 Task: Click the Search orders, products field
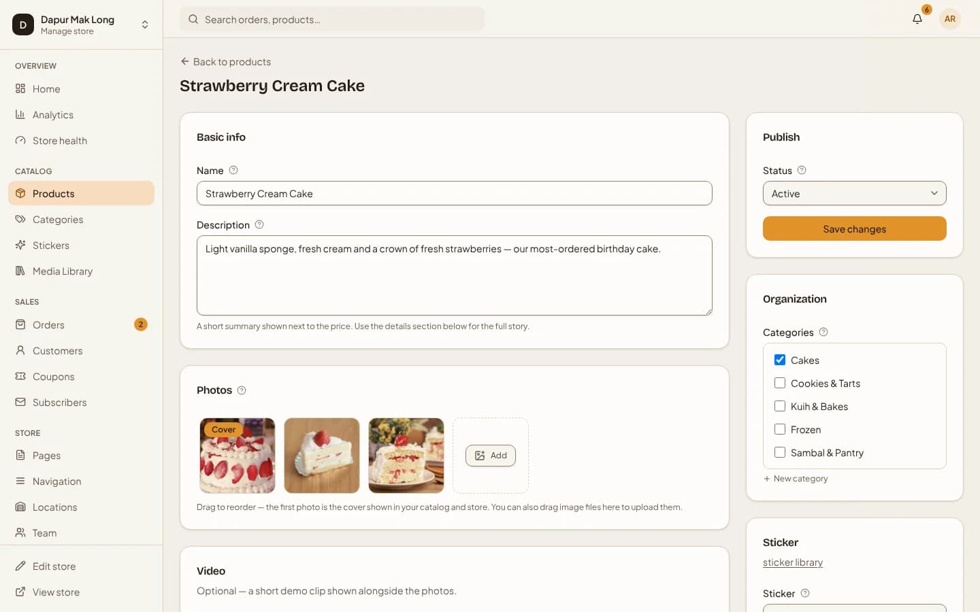pyautogui.click(x=332, y=19)
